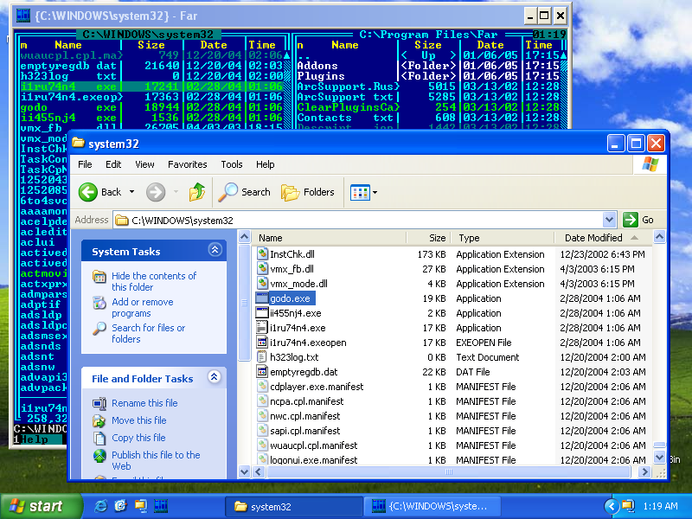Select the ncpa.cpl.manifest file name
692x519 pixels.
(306, 401)
